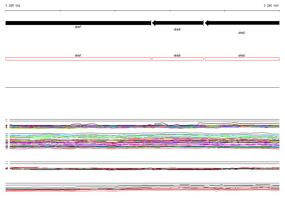This screenshot has width=285, height=198.
Task: Click the red dhbB outlined box
Action: pos(178,59)
